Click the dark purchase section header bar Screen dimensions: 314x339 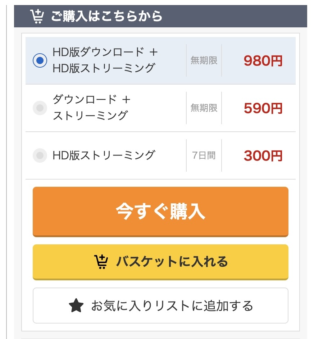[x=160, y=16]
